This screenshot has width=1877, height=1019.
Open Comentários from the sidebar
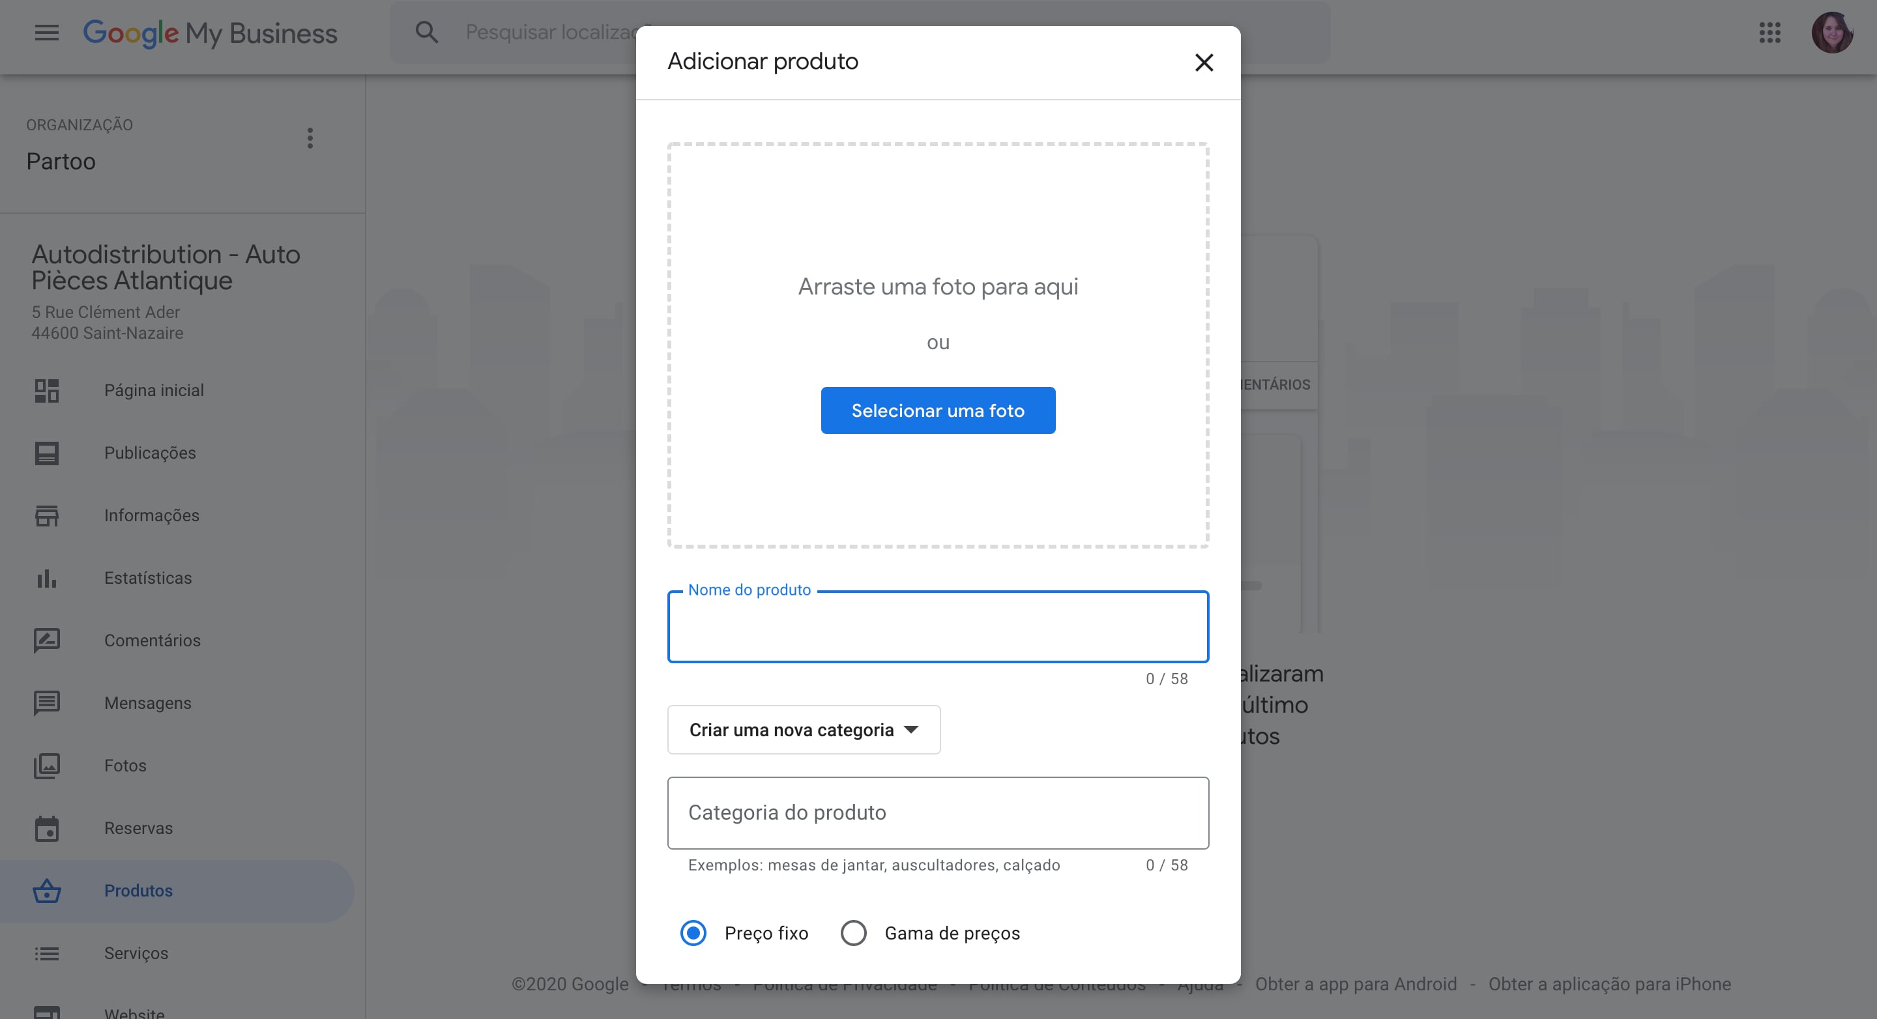coord(153,640)
